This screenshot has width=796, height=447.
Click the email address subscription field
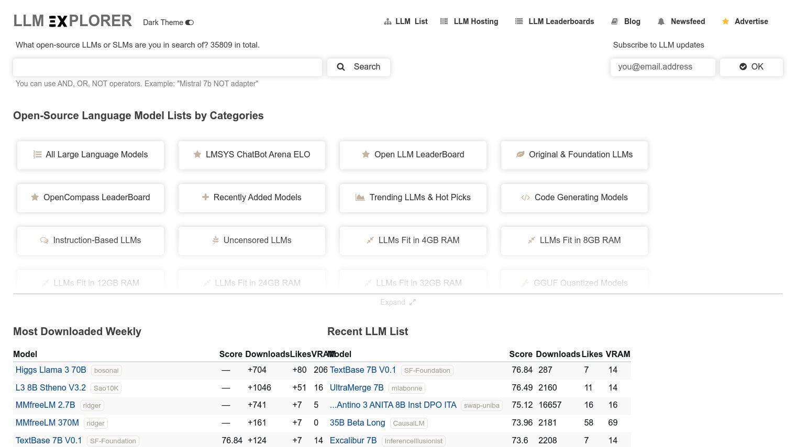663,67
